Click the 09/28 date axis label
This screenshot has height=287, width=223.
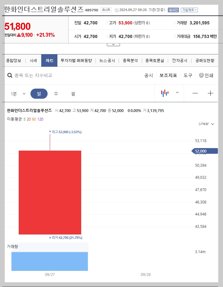[146, 274]
